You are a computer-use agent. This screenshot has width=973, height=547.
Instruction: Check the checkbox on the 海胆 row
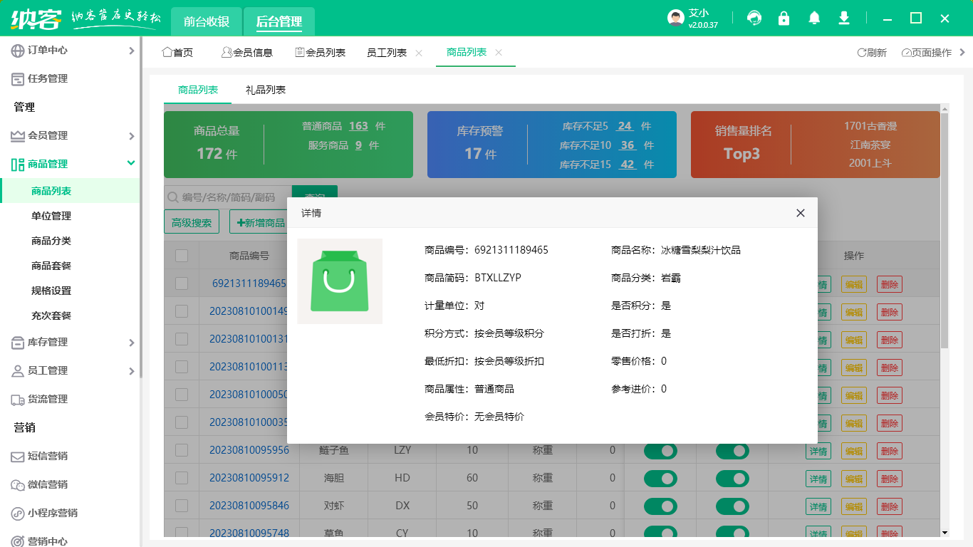click(x=180, y=479)
